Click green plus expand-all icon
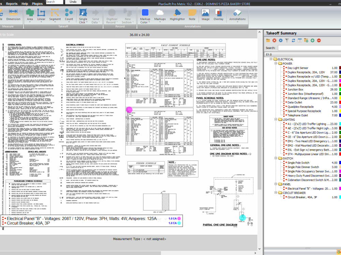The width and height of the screenshot is (341, 255). (312, 40)
